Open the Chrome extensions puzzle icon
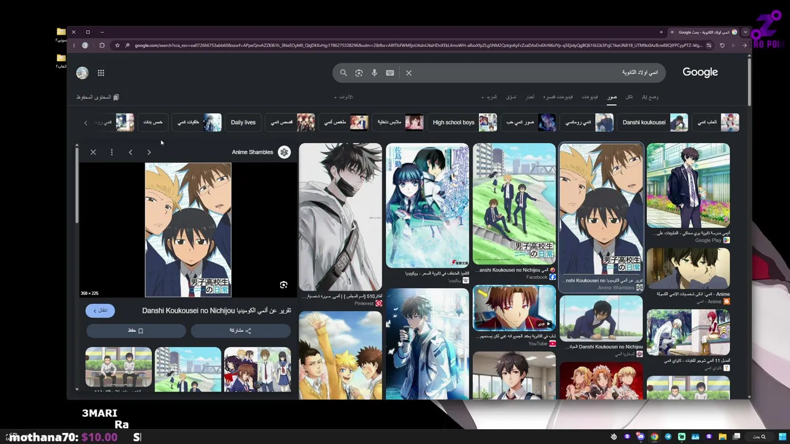The width and height of the screenshot is (790, 444). pos(102,45)
